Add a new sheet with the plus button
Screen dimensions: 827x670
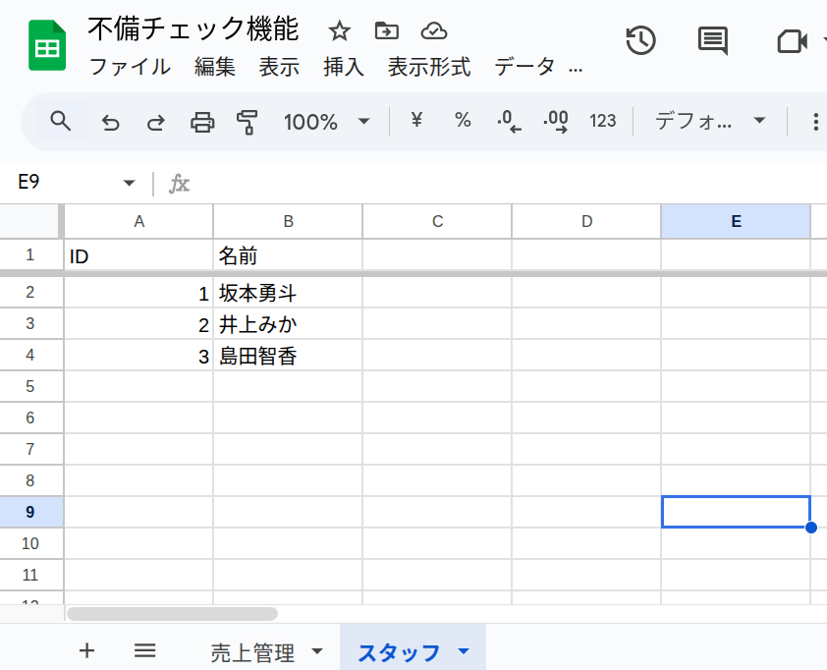point(86,650)
